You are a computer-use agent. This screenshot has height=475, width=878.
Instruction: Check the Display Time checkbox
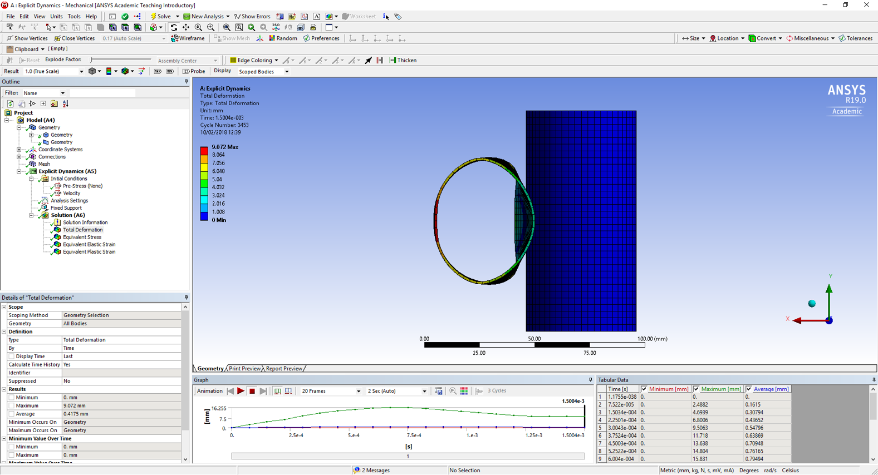point(12,357)
